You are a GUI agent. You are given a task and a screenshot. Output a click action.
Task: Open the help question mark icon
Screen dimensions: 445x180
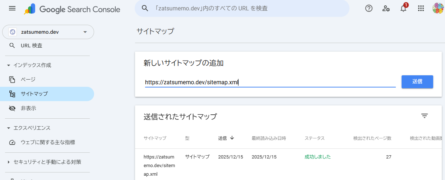pos(369,8)
